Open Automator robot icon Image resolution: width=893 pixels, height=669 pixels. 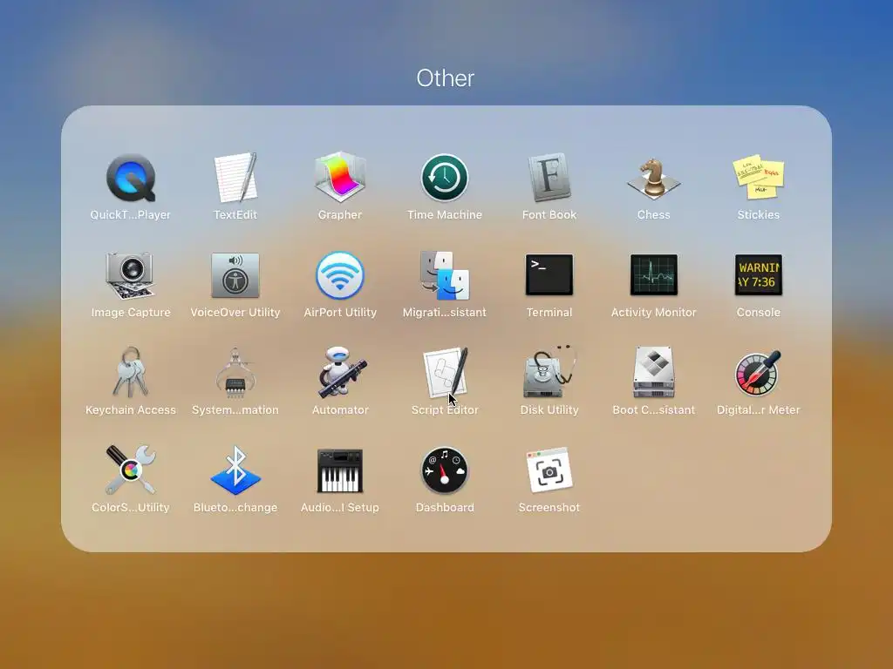[342, 373]
